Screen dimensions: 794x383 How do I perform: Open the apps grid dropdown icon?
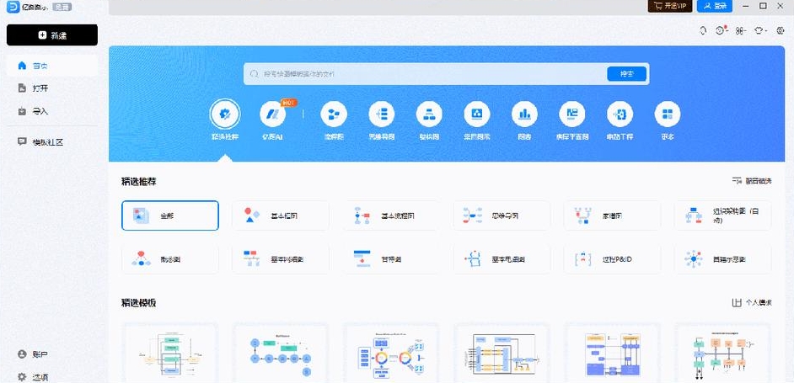[741, 31]
